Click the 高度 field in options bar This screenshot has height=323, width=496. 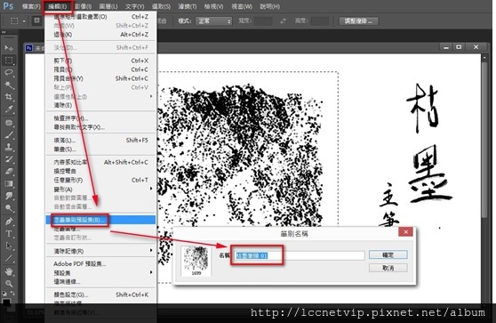click(320, 21)
